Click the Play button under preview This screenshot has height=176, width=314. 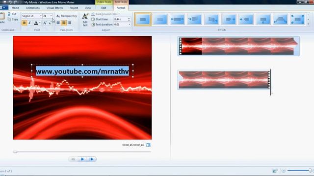pos(82,159)
